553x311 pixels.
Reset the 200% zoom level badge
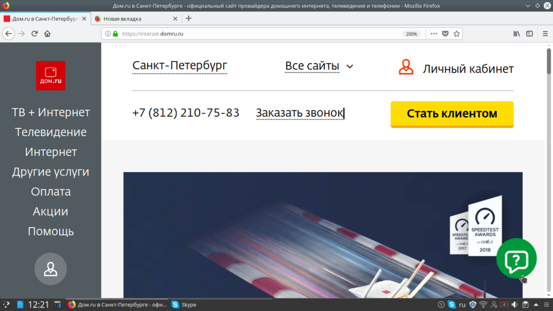[411, 33]
